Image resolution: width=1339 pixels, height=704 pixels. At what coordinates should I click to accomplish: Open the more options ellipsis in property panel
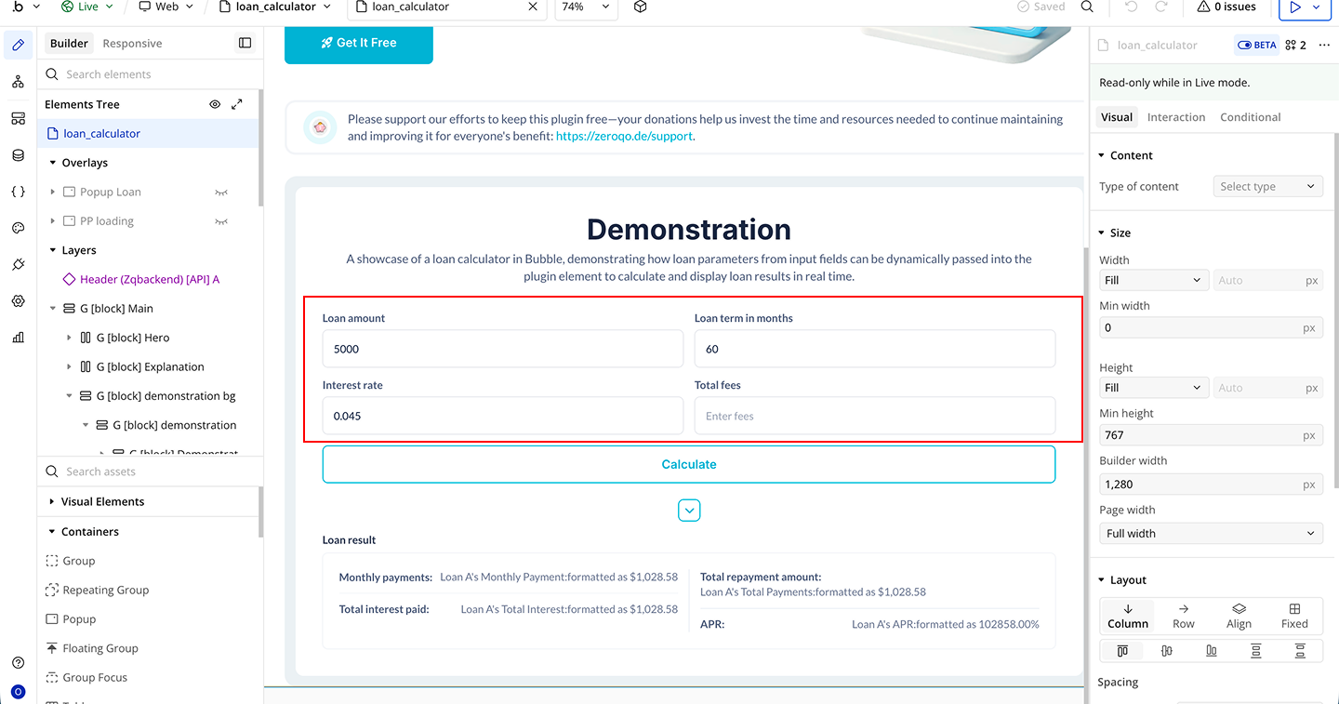1324,45
